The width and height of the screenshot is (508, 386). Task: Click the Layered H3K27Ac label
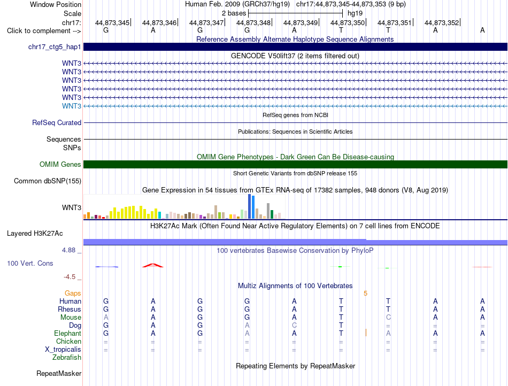[x=35, y=234]
